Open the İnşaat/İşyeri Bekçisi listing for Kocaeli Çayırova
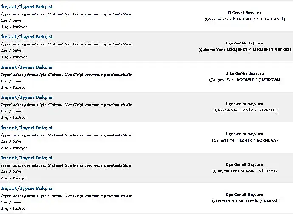 click(27, 67)
